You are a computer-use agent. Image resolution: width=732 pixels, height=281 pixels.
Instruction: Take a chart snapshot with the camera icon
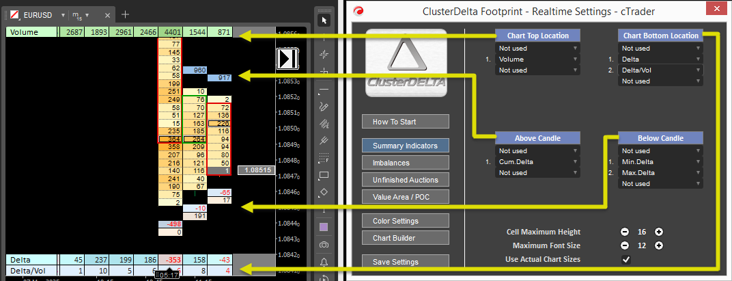point(325,244)
